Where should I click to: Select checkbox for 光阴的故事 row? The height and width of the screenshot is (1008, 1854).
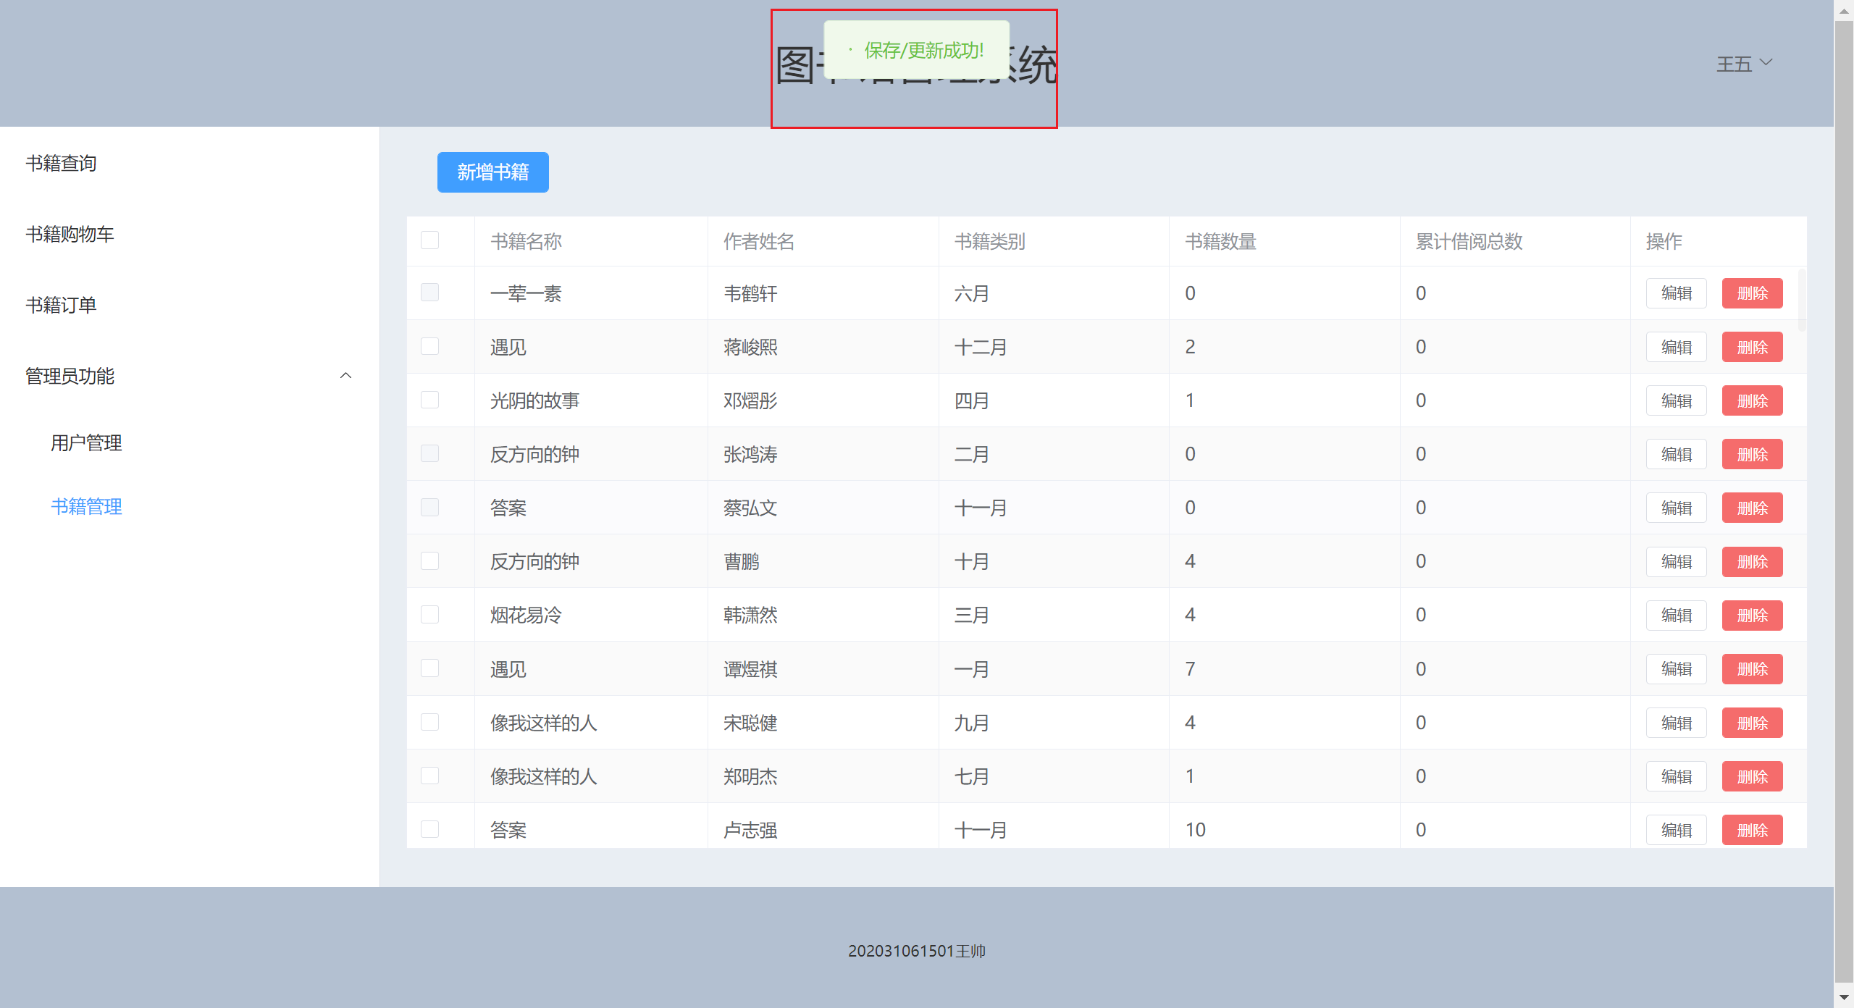click(429, 400)
